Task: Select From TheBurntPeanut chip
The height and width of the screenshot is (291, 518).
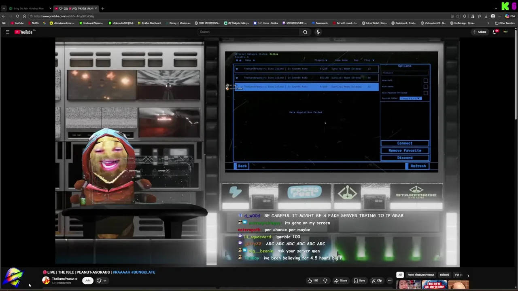Action: tap(421, 275)
